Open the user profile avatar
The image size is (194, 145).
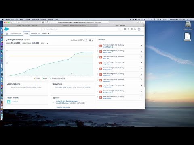pos(139,29)
